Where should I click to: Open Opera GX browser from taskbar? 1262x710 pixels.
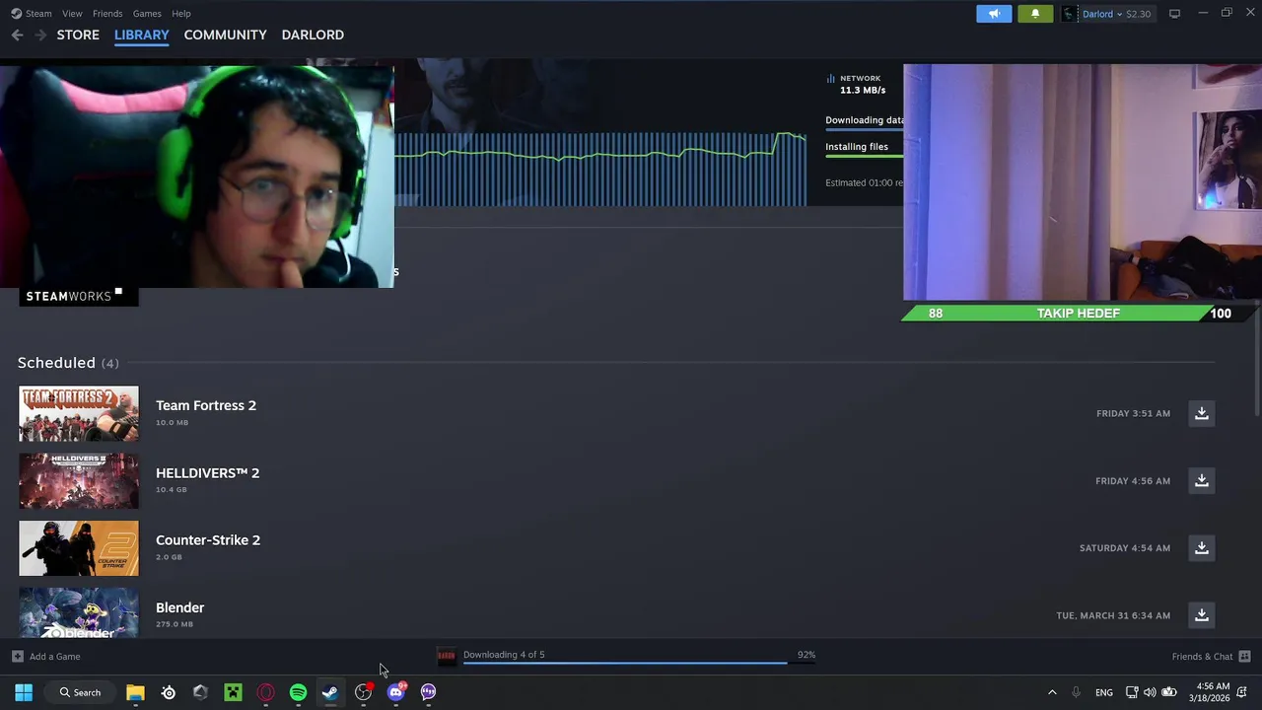coord(265,692)
